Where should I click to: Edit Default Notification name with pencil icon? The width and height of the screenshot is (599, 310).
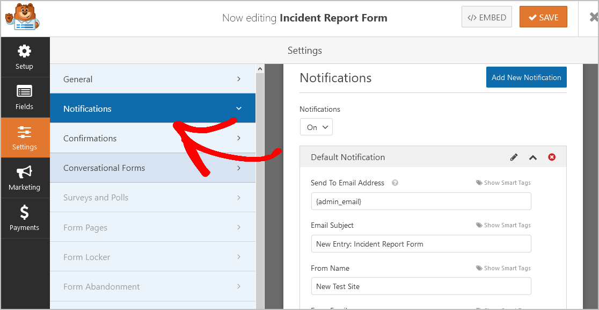[514, 157]
